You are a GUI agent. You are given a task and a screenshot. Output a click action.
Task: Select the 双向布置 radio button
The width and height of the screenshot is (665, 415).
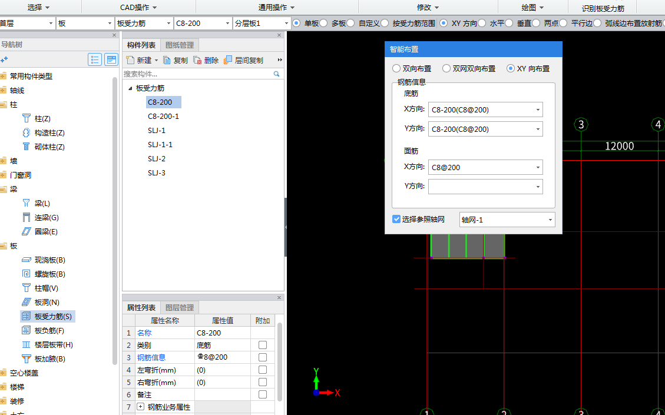[396, 68]
